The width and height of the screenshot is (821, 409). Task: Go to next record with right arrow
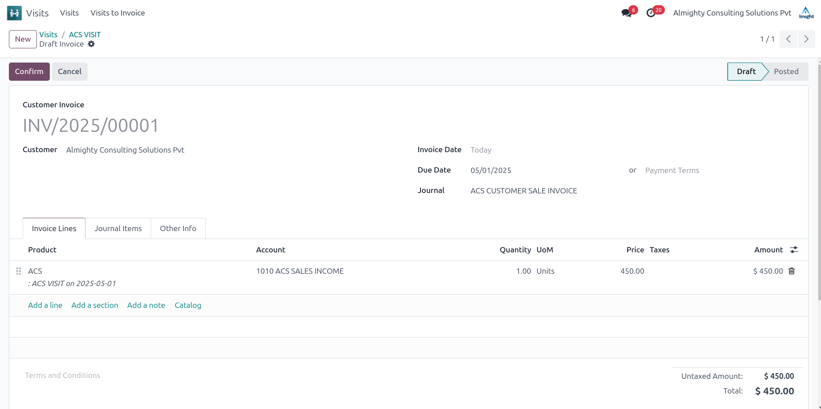(806, 39)
